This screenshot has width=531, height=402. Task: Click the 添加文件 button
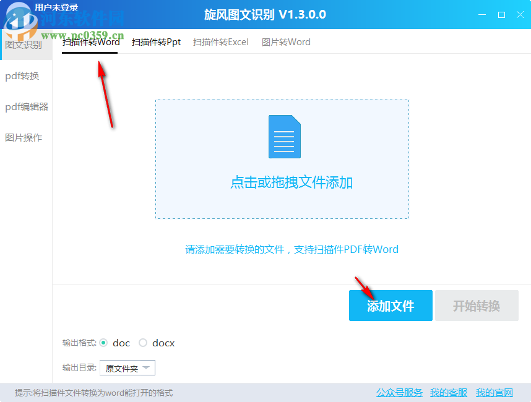pos(391,306)
